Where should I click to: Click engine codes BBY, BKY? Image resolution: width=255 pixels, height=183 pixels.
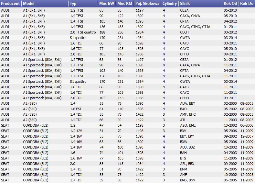(x=187, y=136)
